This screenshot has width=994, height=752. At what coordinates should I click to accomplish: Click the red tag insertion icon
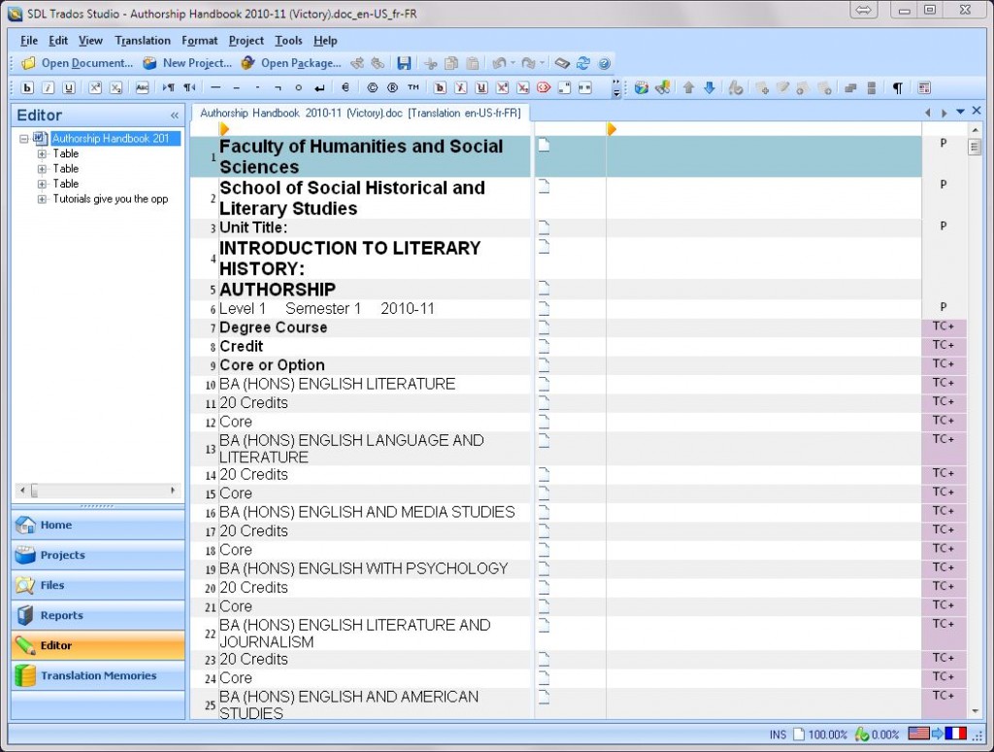tap(544, 88)
